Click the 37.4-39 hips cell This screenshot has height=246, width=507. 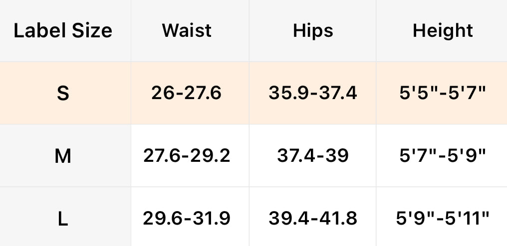(x=313, y=156)
